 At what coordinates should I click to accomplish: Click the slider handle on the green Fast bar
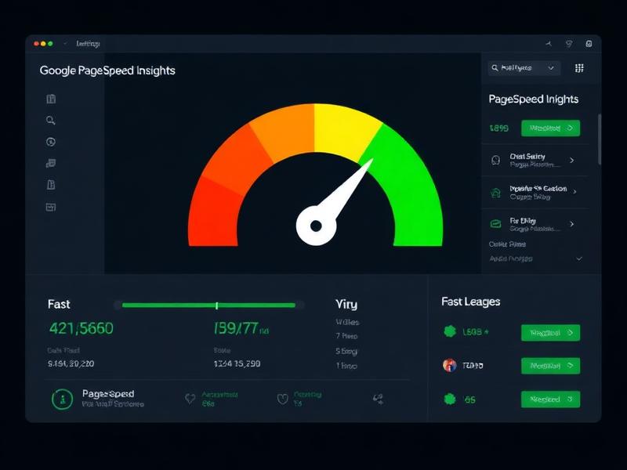217,305
